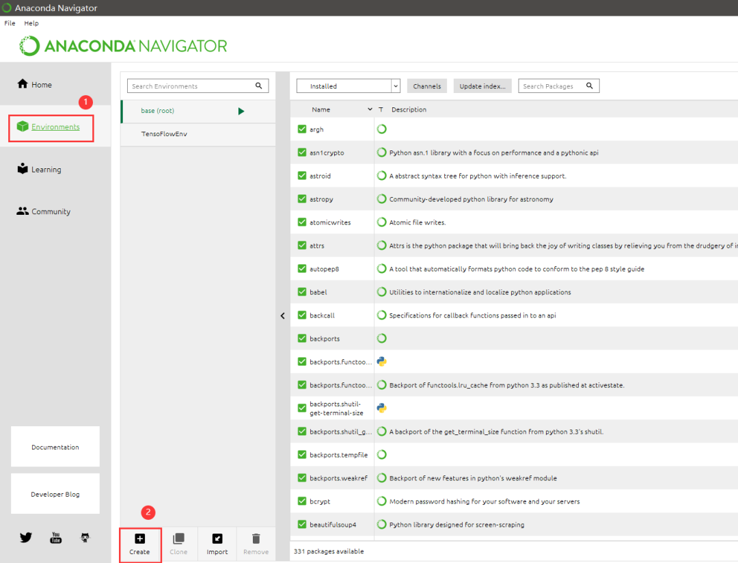The width and height of the screenshot is (738, 563).
Task: Click the Remove environment trash icon
Action: click(256, 538)
